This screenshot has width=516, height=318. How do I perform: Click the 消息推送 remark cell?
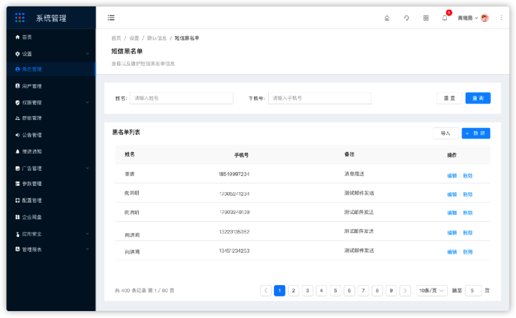354,174
